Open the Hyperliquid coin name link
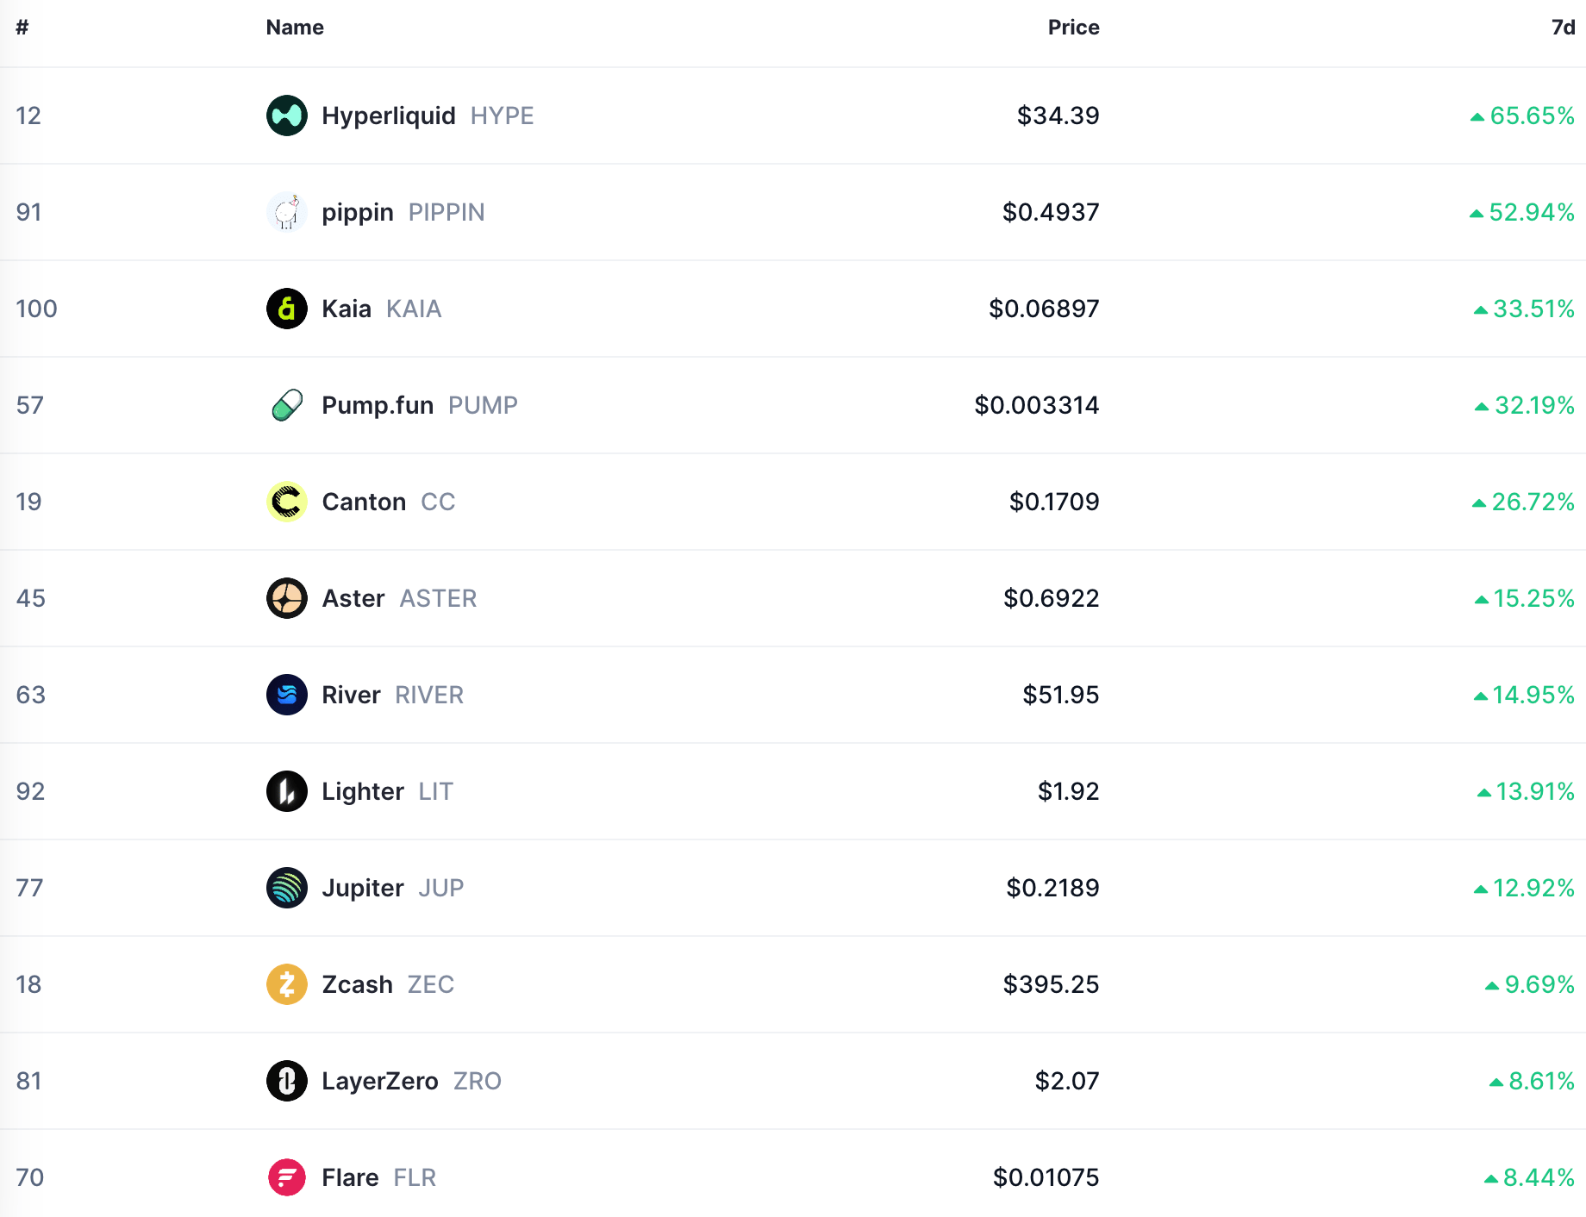The image size is (1586, 1217). (x=388, y=115)
